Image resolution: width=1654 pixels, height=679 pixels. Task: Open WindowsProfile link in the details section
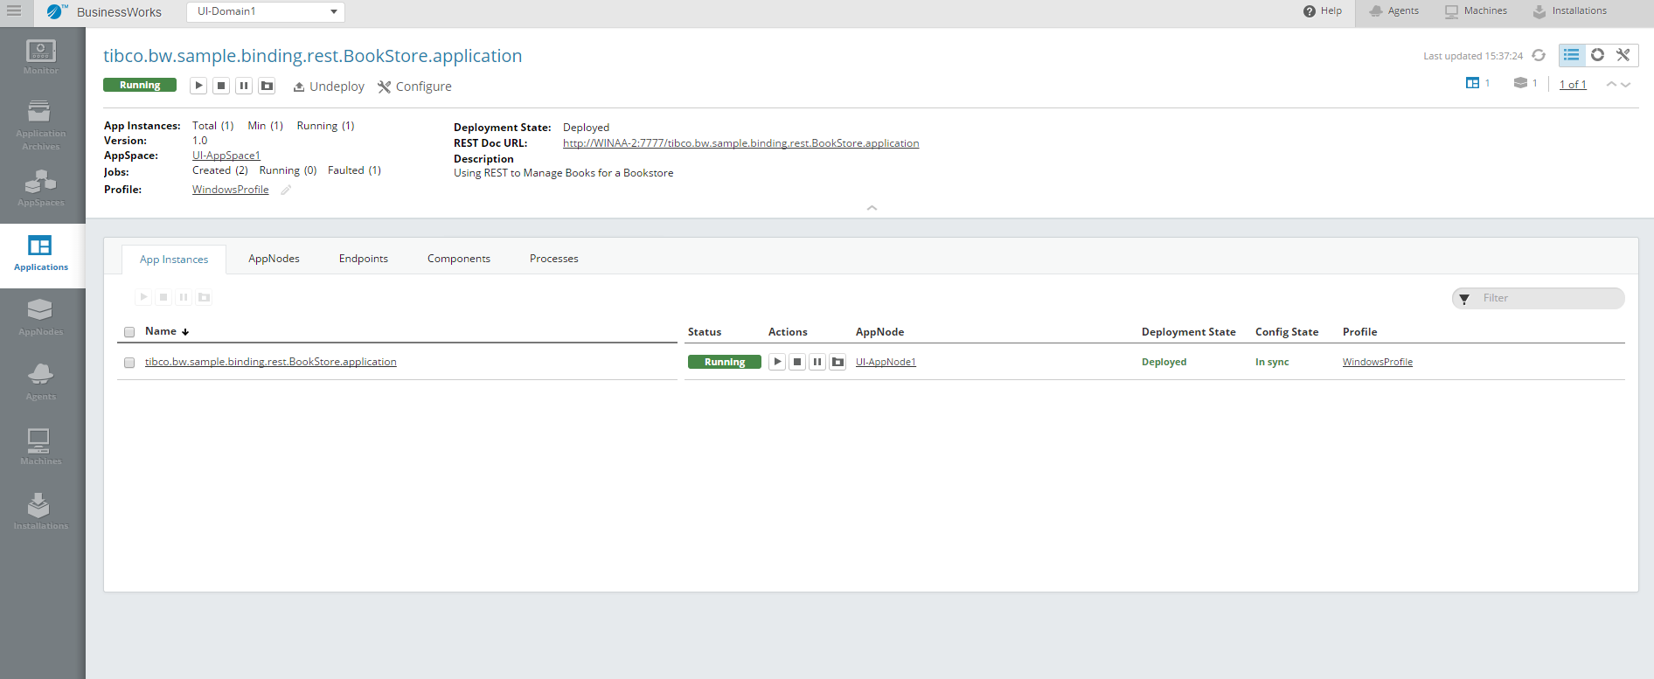pyautogui.click(x=231, y=190)
